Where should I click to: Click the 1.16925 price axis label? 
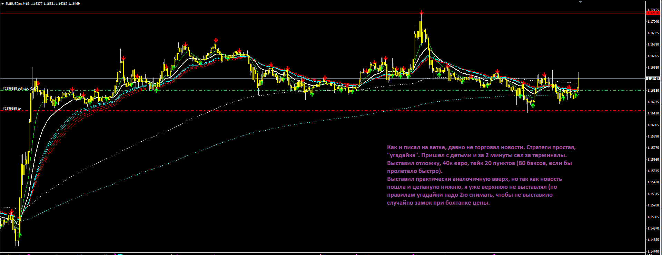pos(653,33)
